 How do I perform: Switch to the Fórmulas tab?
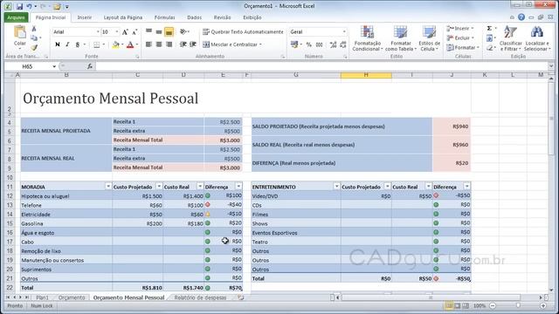pos(165,17)
